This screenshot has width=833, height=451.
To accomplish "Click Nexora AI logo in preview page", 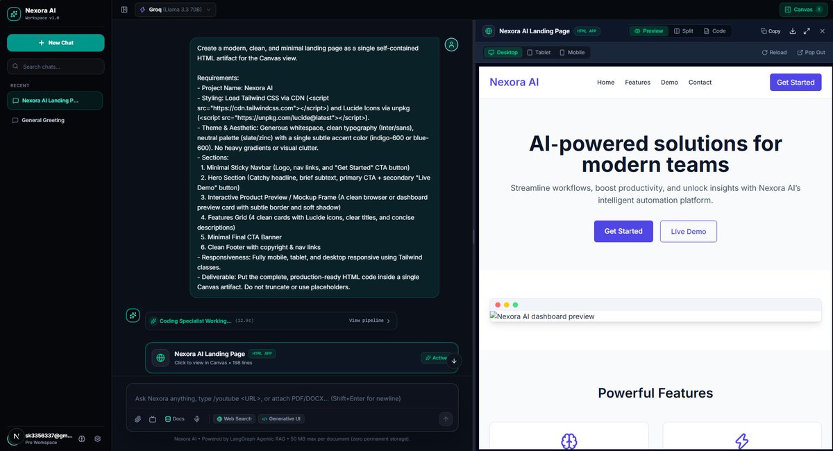I will coord(514,82).
